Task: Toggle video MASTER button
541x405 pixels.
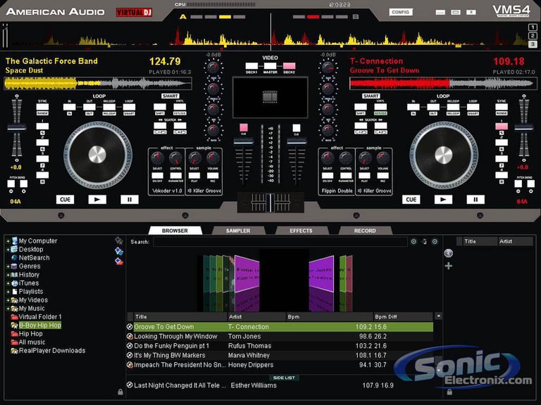Action: (270, 66)
